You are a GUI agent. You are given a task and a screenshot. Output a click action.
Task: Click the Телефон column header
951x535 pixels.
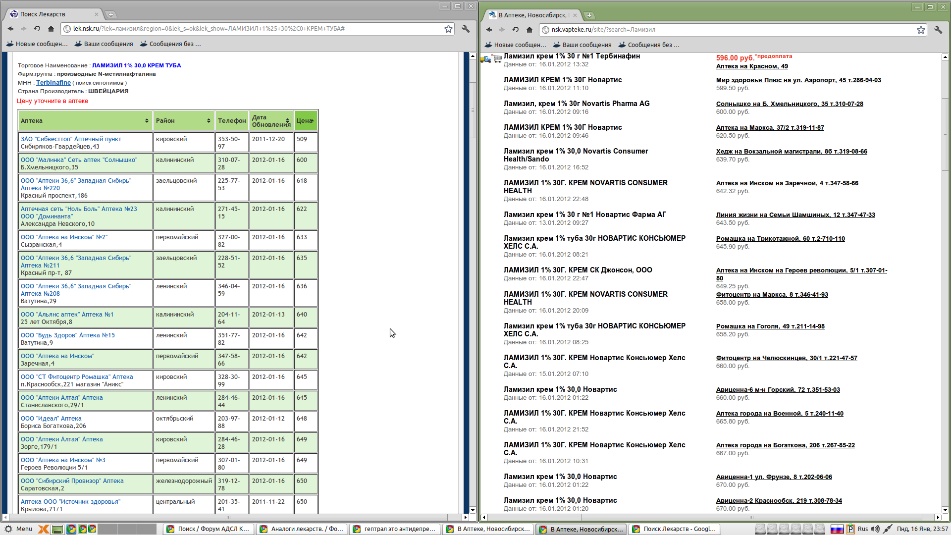coord(232,121)
